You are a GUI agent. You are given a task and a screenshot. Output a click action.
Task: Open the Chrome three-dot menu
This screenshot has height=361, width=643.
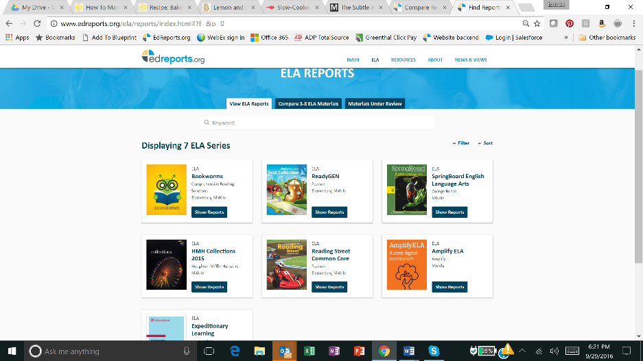633,23
